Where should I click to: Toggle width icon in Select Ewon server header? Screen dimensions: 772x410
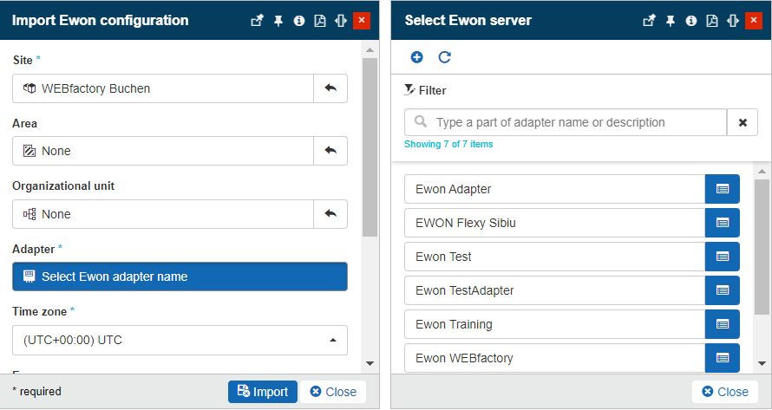pyautogui.click(x=733, y=21)
